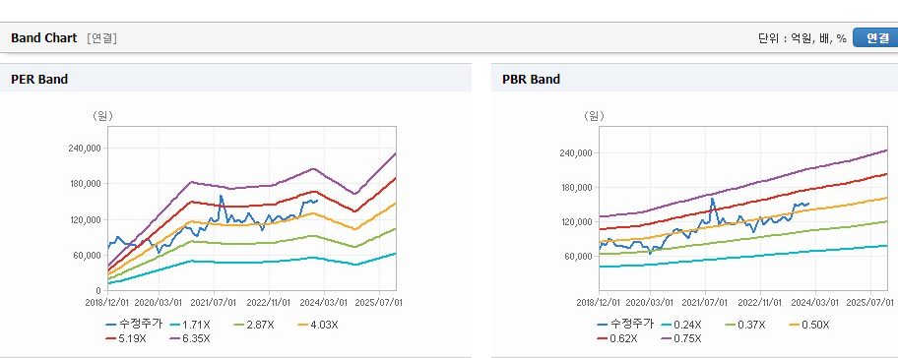Toggle the 4.03X legend series
The height and width of the screenshot is (358, 898).
[318, 325]
